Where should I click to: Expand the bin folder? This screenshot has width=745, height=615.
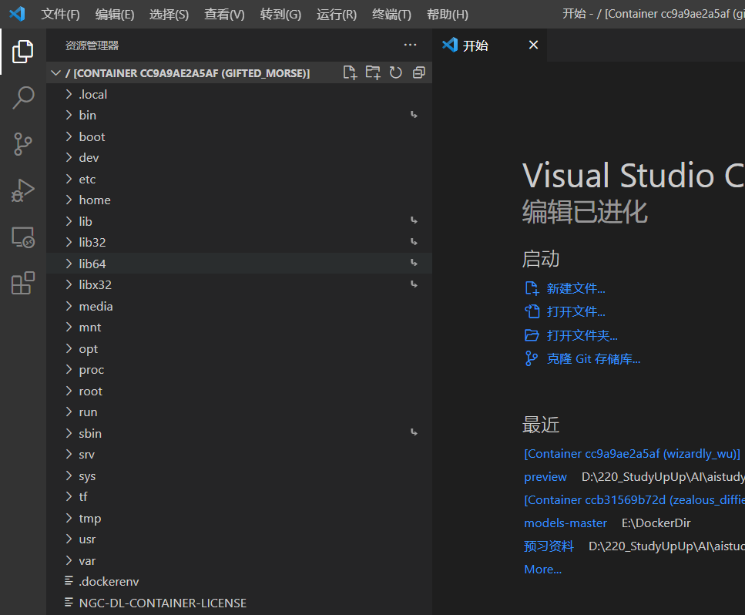click(x=69, y=115)
